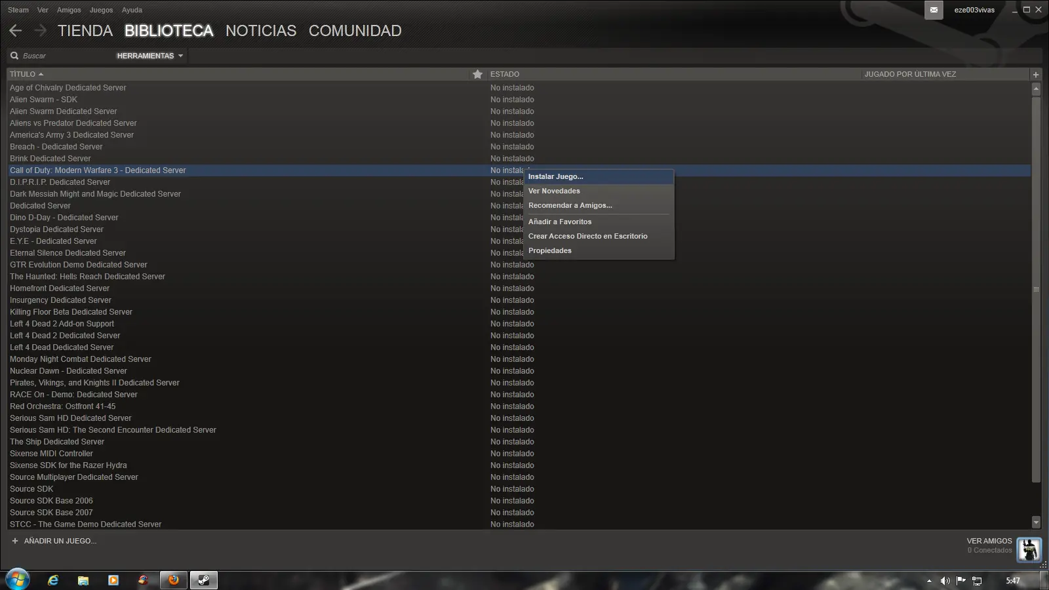1049x590 pixels.
Task: Go back with the left arrow
Action: click(x=16, y=31)
